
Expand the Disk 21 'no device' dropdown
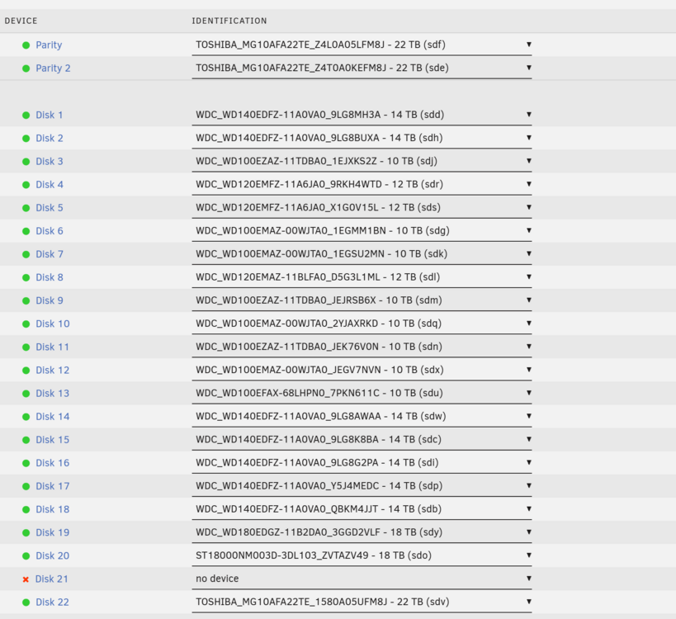coord(362,579)
